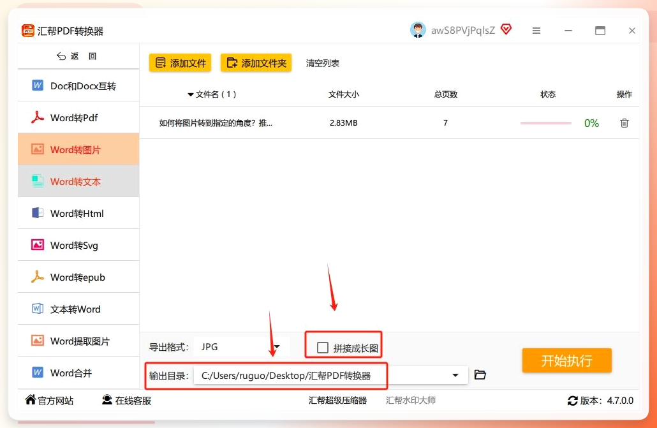Select Word转Pdf in sidebar
Image resolution: width=657 pixels, height=428 pixels.
tap(78, 117)
